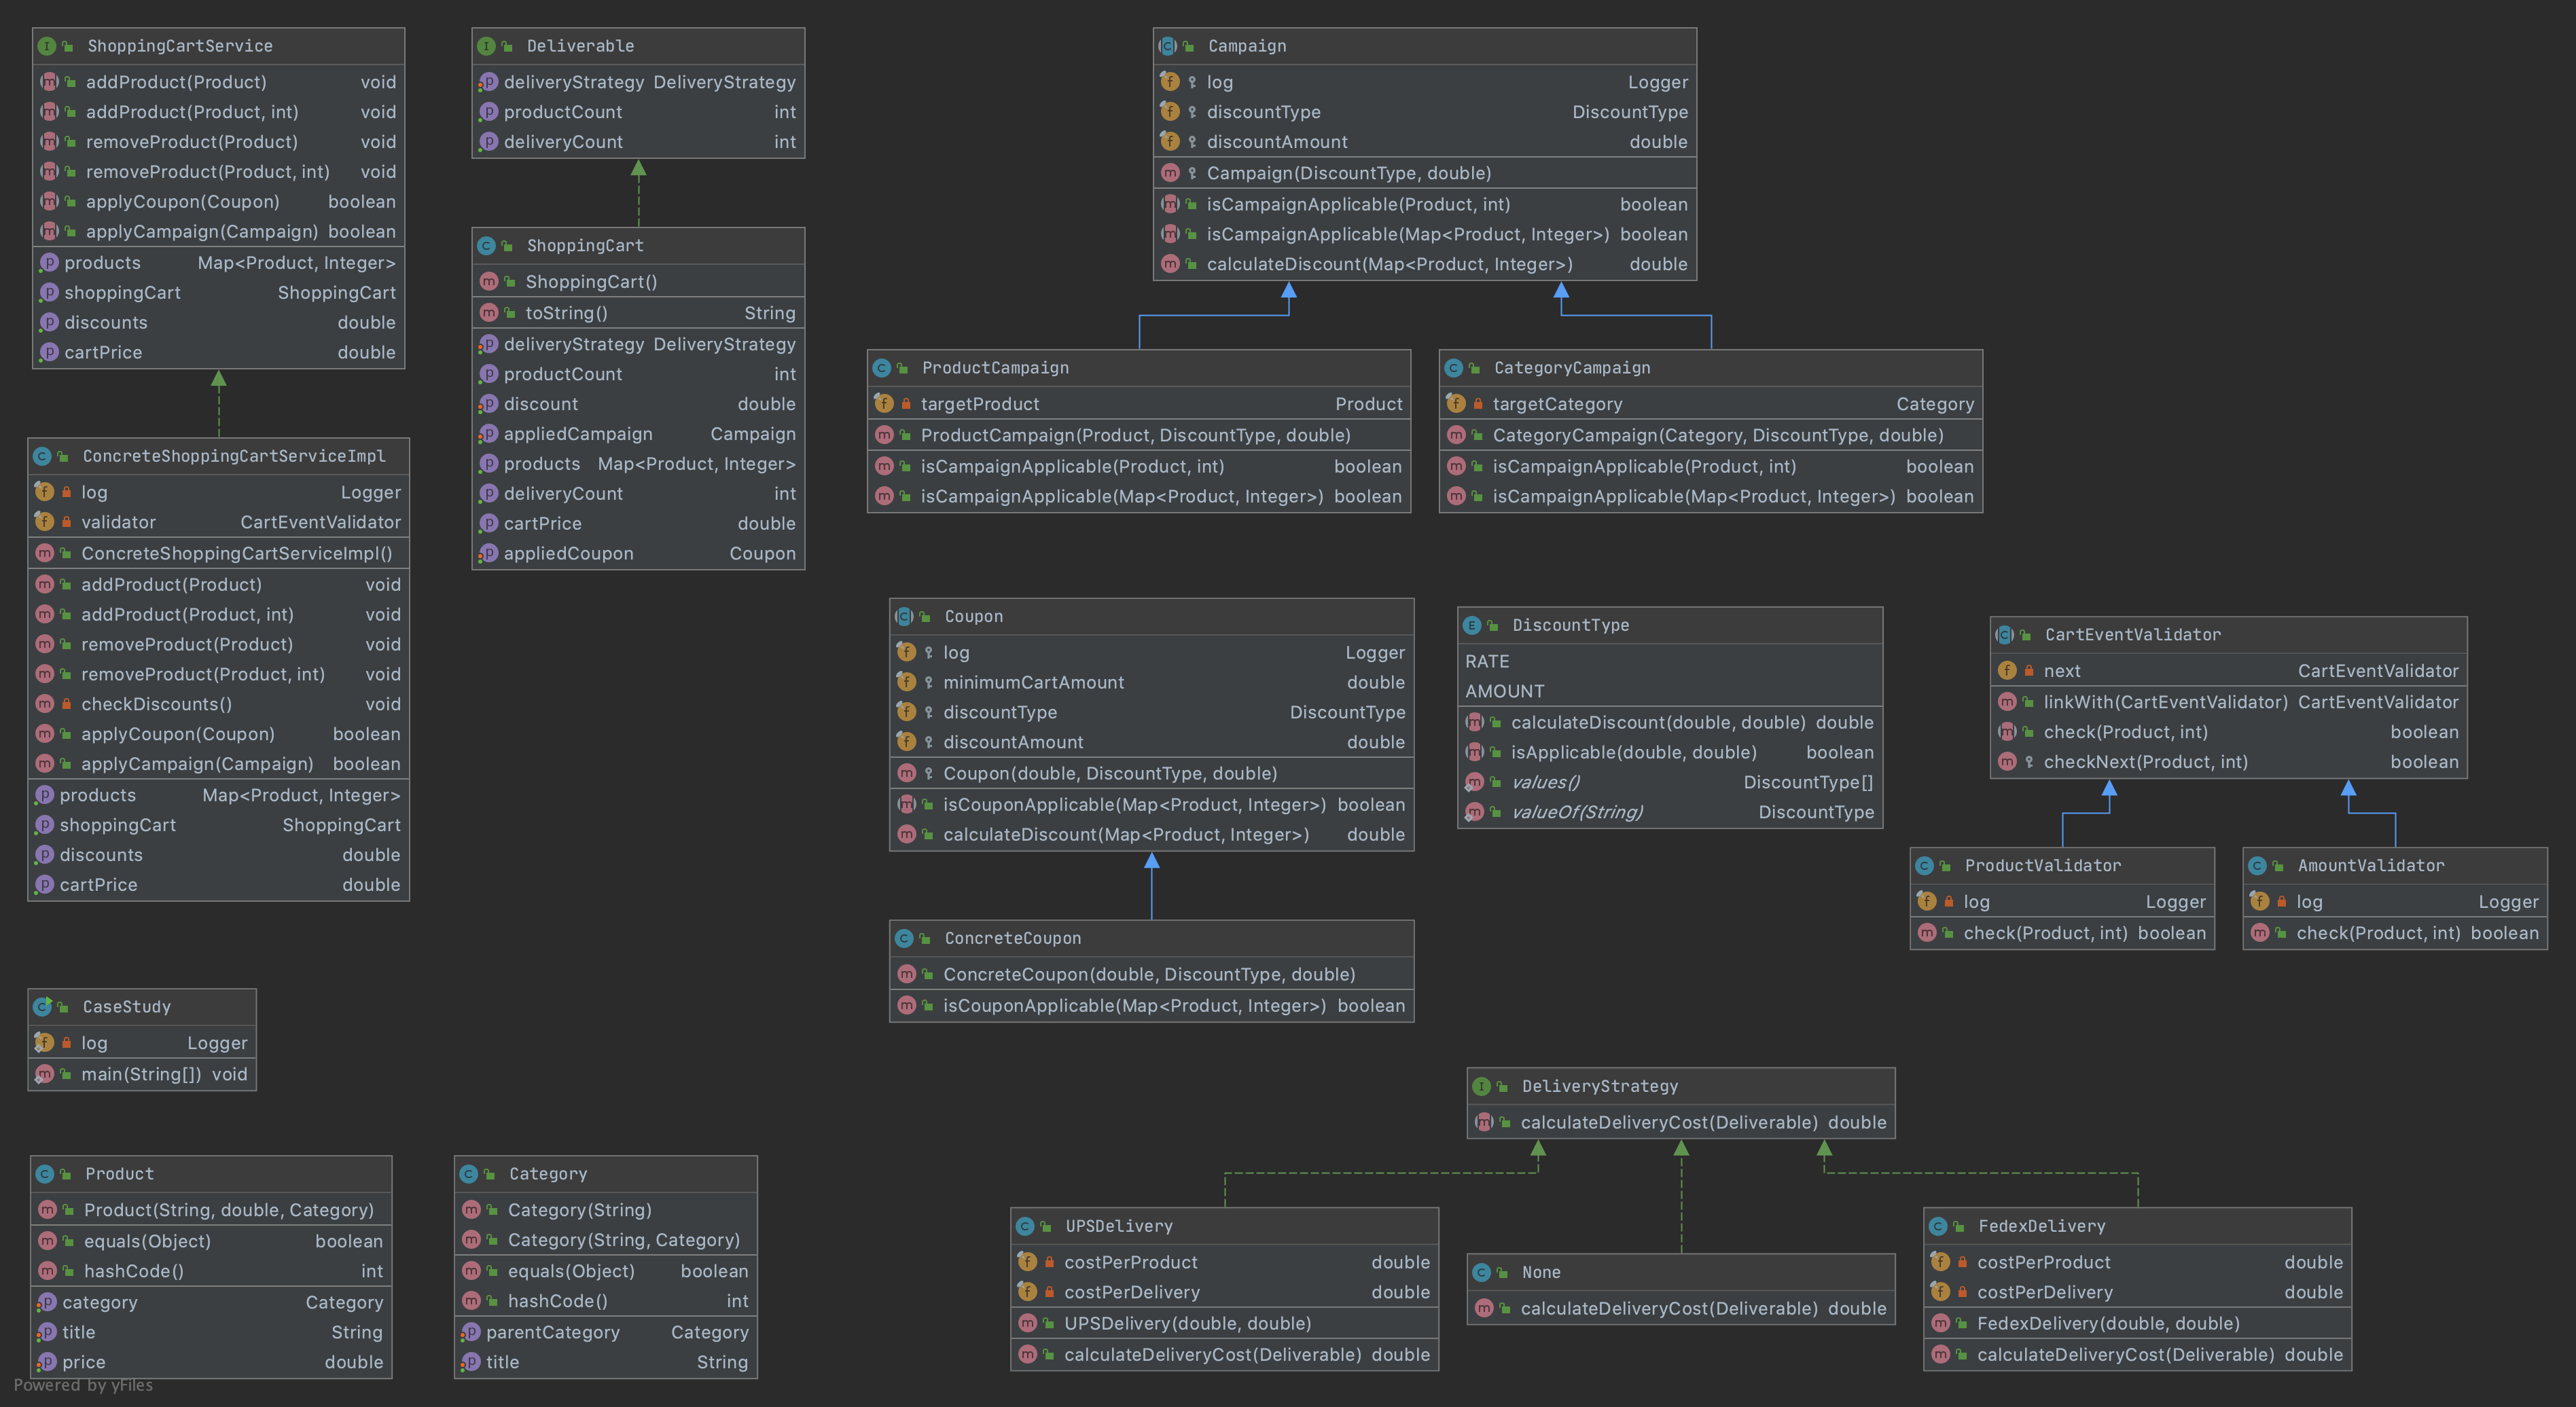
Task: Click the interface icon next to Deliverable
Action: [x=486, y=46]
